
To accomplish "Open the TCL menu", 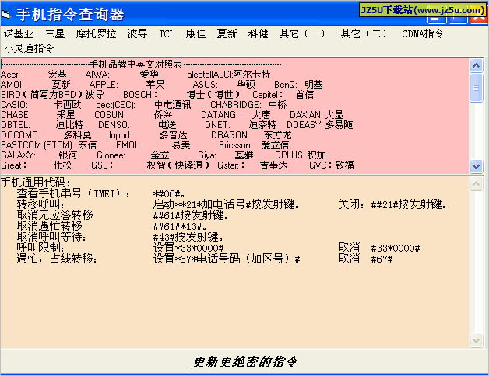I will (x=167, y=33).
